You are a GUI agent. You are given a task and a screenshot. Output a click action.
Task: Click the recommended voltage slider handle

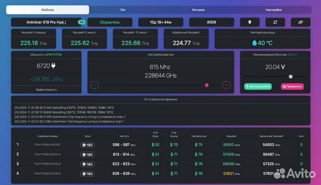[x=290, y=76]
